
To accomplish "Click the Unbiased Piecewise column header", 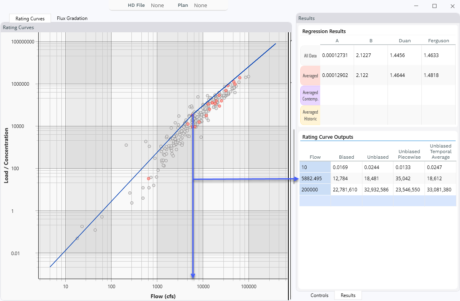I will click(409, 154).
